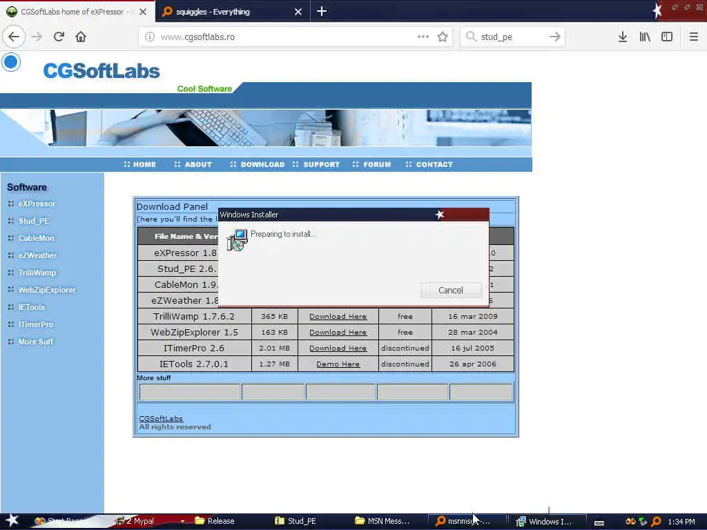Click Demo Here for IETools 2.7.0.1
707x530 pixels.
(338, 364)
